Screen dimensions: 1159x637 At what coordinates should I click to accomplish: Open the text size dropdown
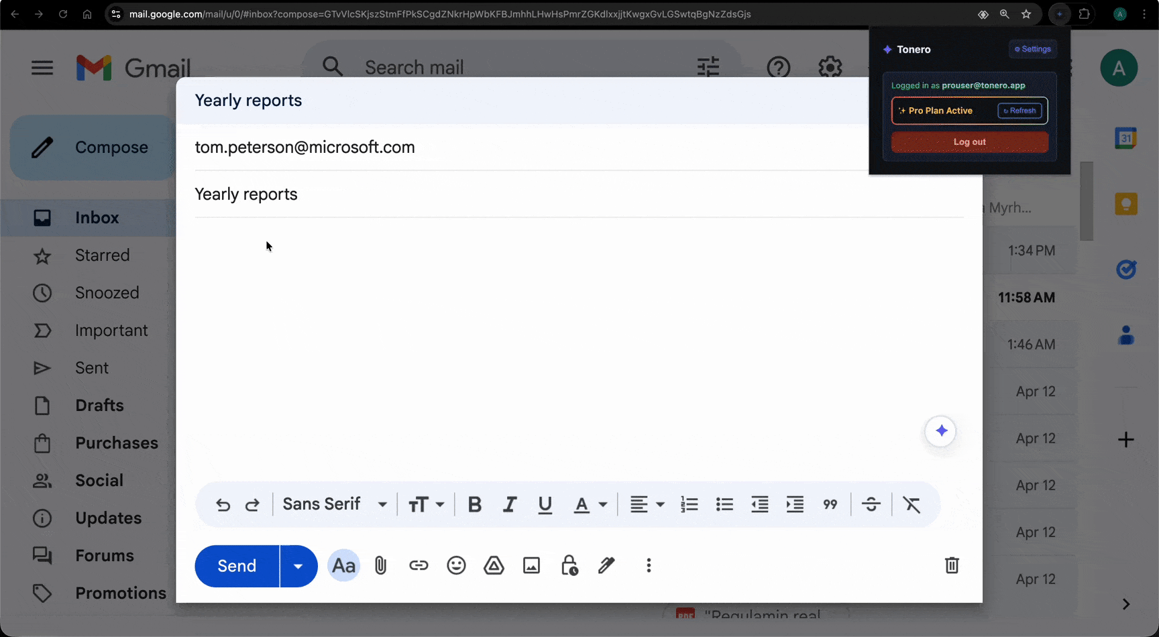[427, 504]
